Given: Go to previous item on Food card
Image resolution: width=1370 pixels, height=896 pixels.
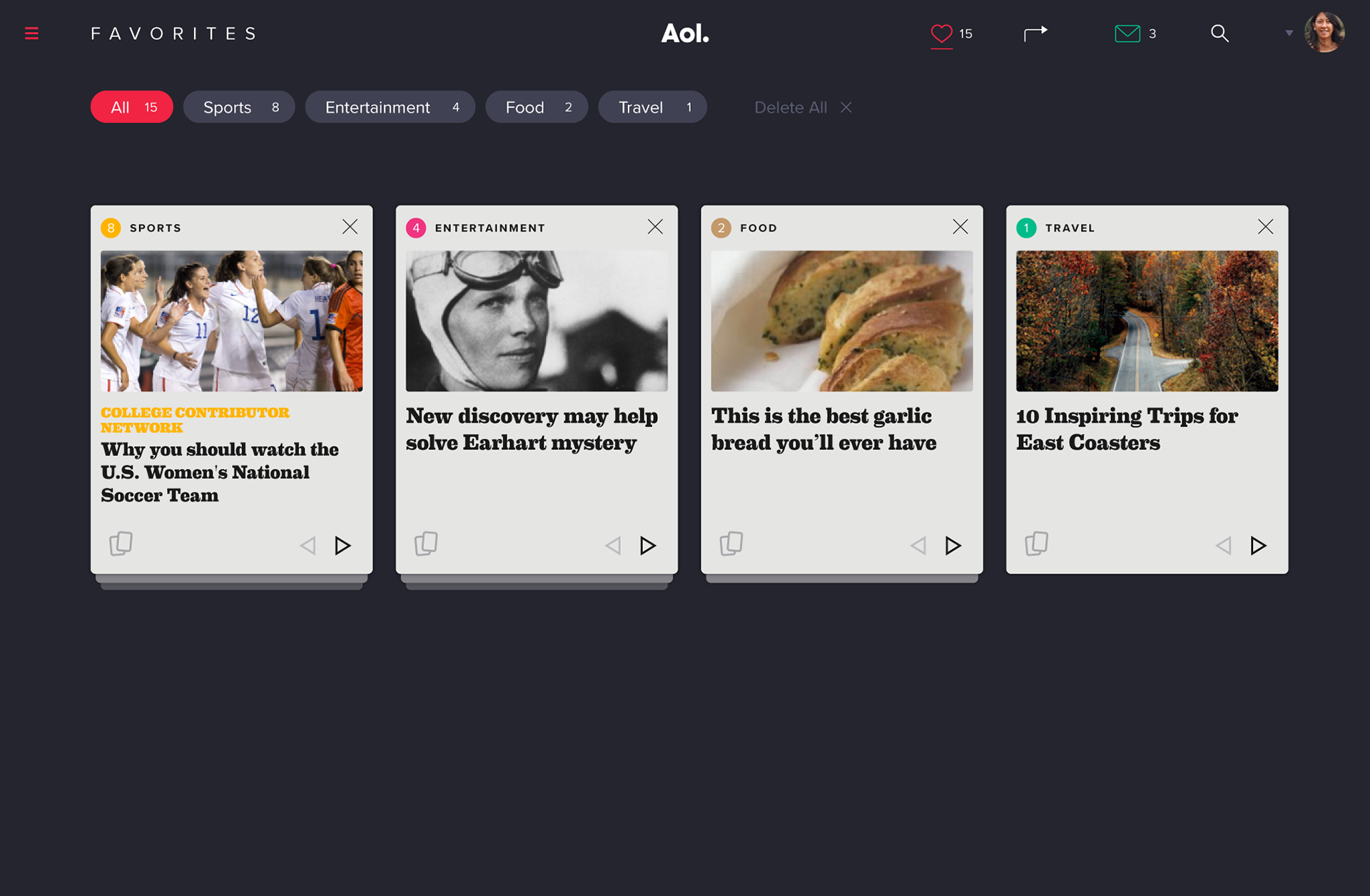Looking at the screenshot, I should (x=918, y=546).
